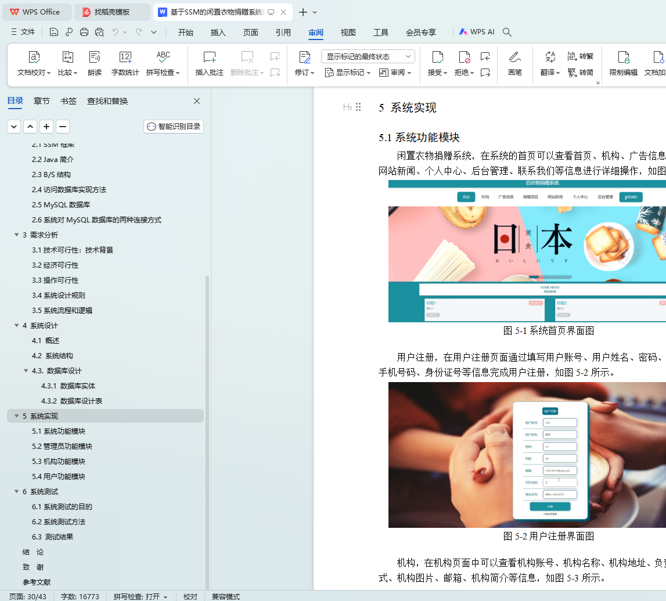Go to next change icon
The width and height of the screenshot is (666, 601).
(485, 73)
